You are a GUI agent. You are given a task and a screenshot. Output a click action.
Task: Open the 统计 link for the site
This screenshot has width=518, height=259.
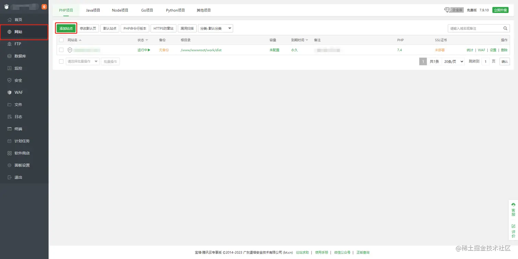point(470,50)
